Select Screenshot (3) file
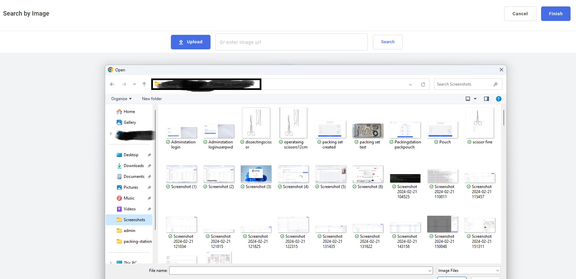576x279 pixels. point(256,177)
